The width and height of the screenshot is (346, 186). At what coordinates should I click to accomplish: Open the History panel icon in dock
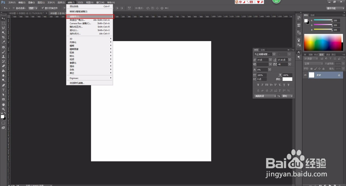[x=299, y=18]
